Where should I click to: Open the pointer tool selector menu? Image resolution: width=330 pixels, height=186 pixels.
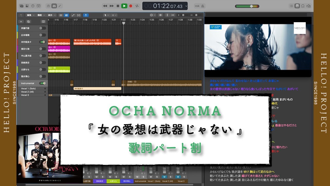(x=106, y=15)
